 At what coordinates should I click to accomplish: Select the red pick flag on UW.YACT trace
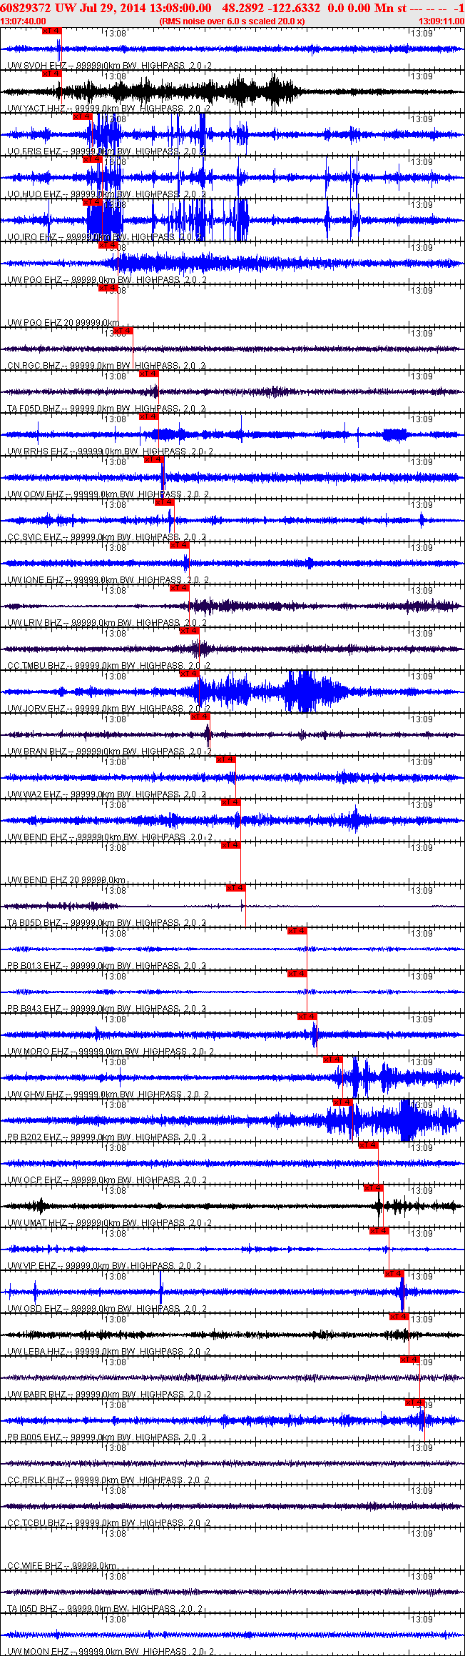[x=52, y=74]
